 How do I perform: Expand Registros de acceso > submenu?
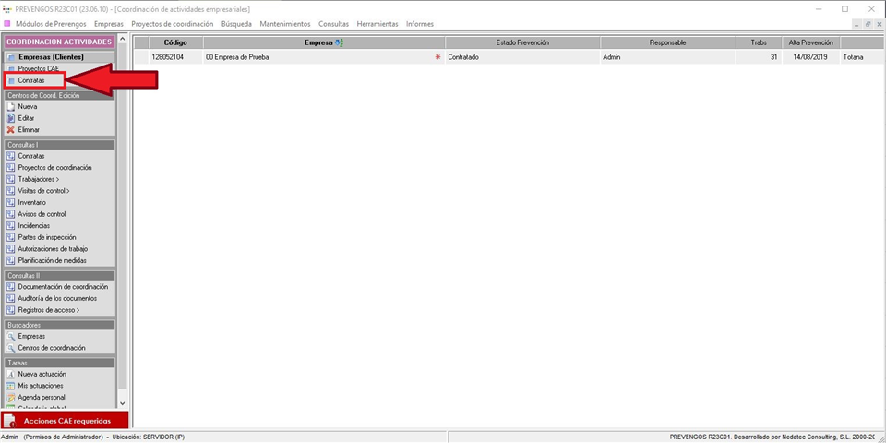pyautogui.click(x=48, y=310)
